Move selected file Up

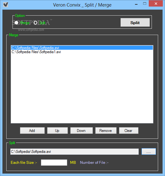(x=57, y=131)
